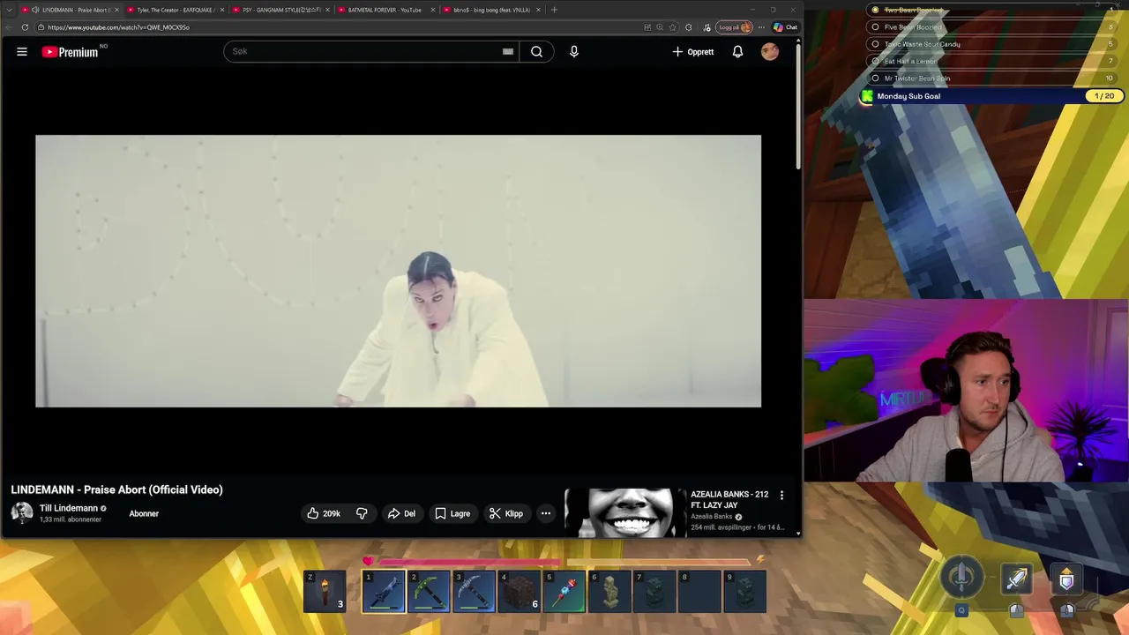Select hotbar slot 6 statue
Viewport: 1129px width, 635px height.
609,592
